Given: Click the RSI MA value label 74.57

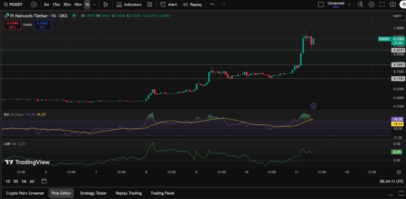Looking at the screenshot, I should [x=398, y=124].
